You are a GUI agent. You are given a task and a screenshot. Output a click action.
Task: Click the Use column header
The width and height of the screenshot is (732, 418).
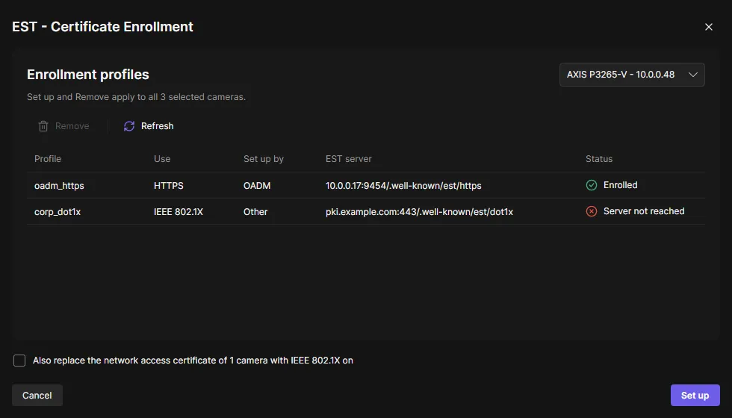pos(162,158)
